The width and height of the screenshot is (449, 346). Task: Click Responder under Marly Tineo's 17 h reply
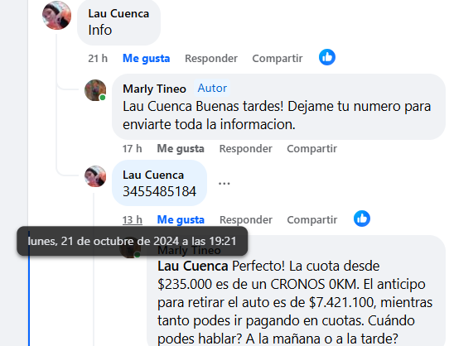pyautogui.click(x=246, y=148)
